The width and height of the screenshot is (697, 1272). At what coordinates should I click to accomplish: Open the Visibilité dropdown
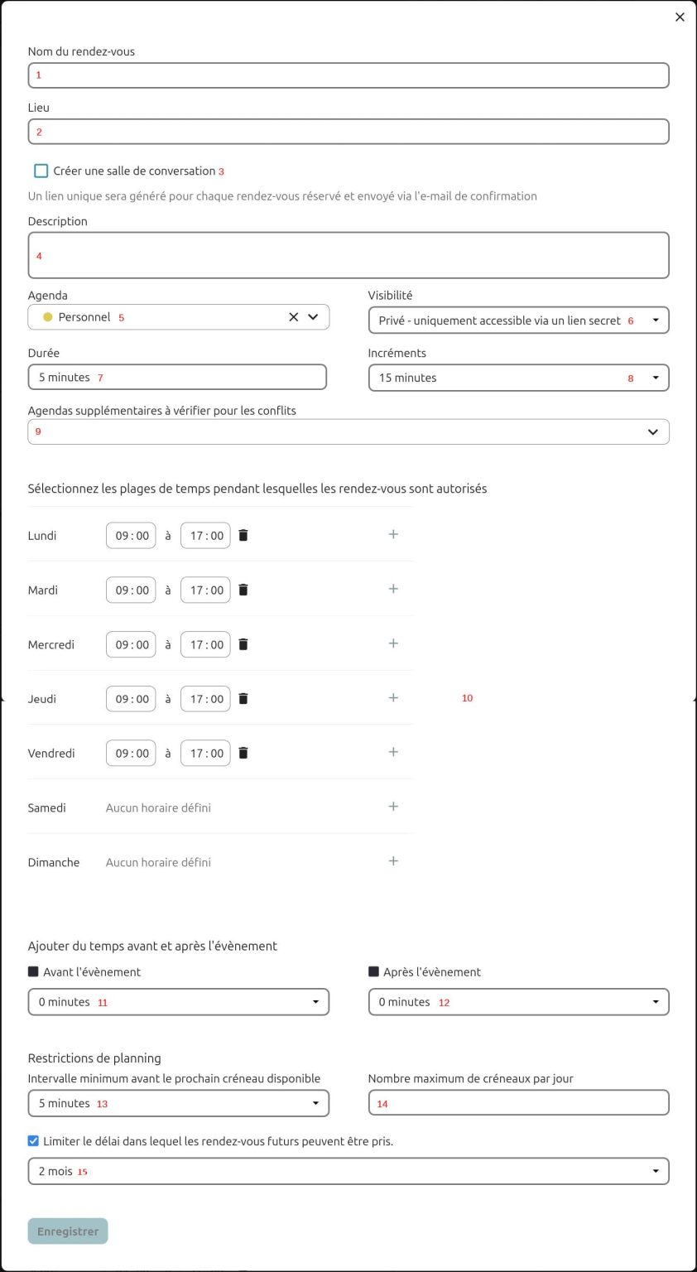point(518,320)
